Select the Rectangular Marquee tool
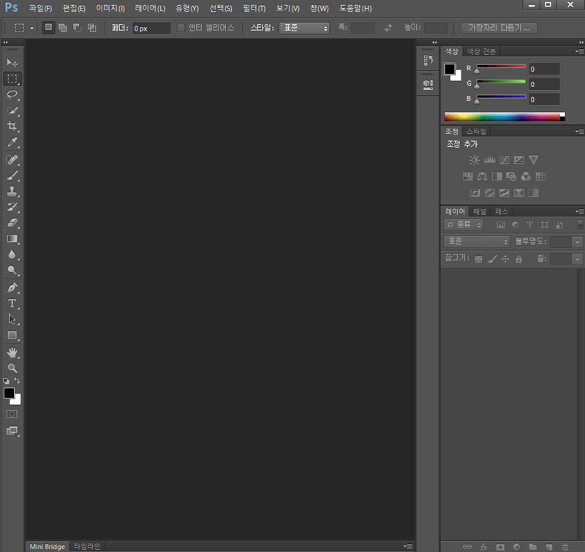This screenshot has width=585, height=552. coord(12,79)
